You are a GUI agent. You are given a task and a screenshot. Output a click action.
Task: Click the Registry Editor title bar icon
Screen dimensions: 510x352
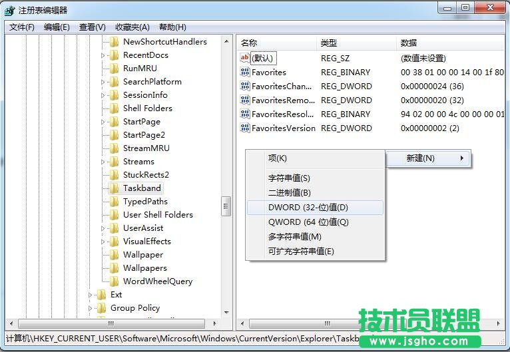click(x=10, y=11)
